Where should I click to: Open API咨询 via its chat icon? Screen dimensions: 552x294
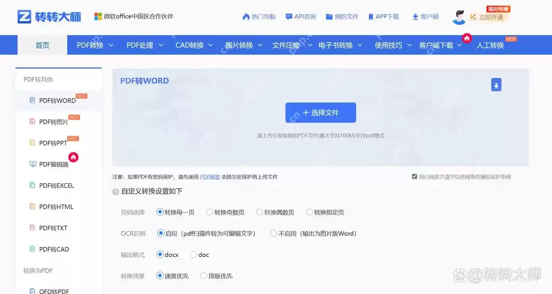tap(289, 16)
